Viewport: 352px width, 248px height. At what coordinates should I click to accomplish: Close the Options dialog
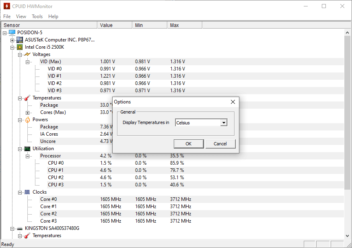(233, 102)
